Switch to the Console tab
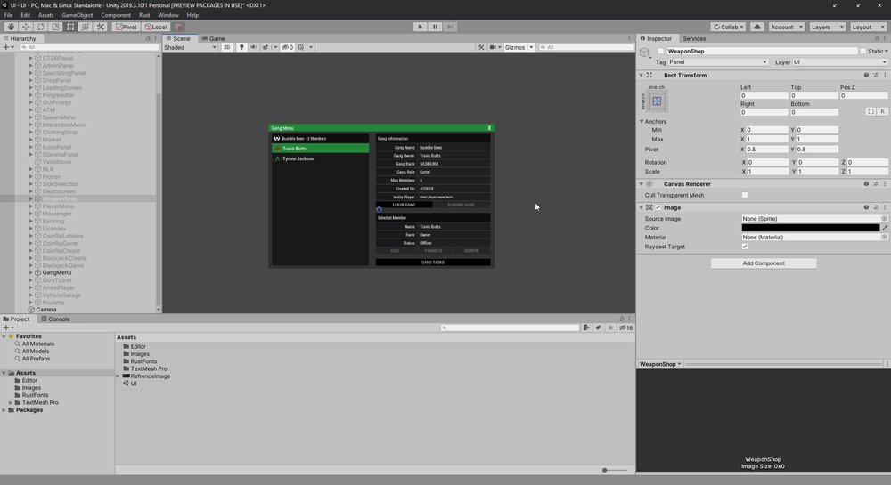This screenshot has height=485, width=891. pos(55,319)
